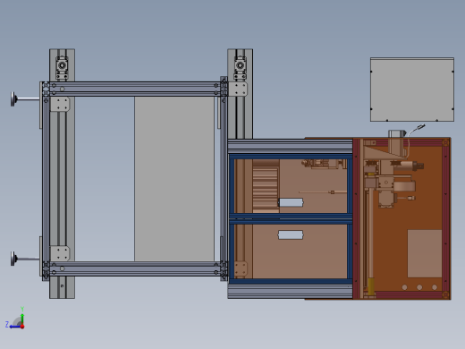Image resolution: width=465 pixels, height=349 pixels.
Task: Select the bottom horizontal aluminum extrusion beam
Action: coord(134,268)
